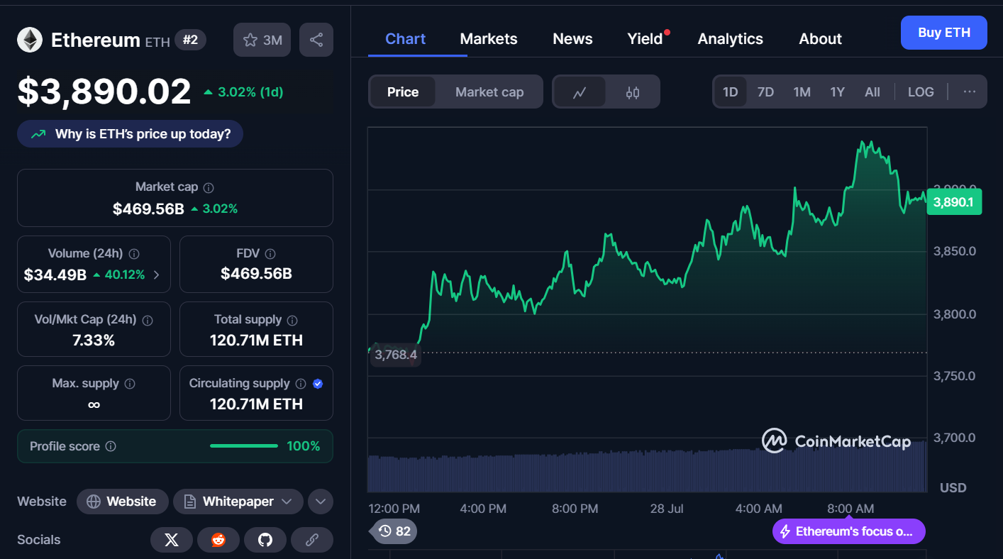The height and width of the screenshot is (559, 1003).
Task: Expand Volume (24h) details arrow
Action: pyautogui.click(x=156, y=275)
